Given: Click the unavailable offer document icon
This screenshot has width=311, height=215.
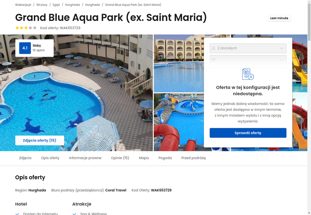Looking at the screenshot, I should (x=248, y=74).
